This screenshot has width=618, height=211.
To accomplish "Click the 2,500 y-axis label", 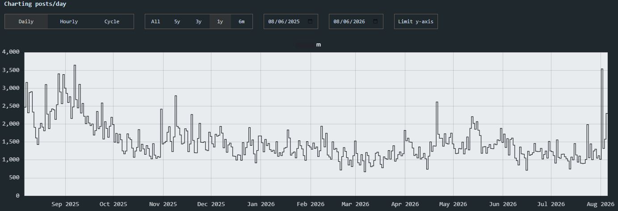I will (11, 106).
